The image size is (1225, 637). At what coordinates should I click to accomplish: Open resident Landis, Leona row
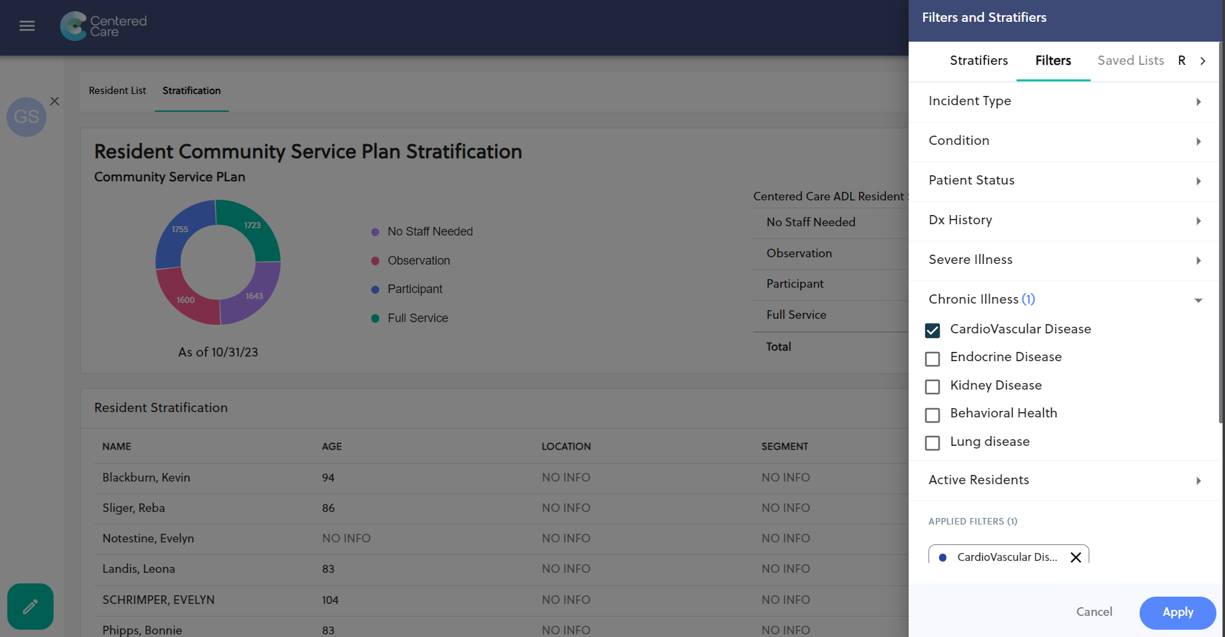pos(501,570)
